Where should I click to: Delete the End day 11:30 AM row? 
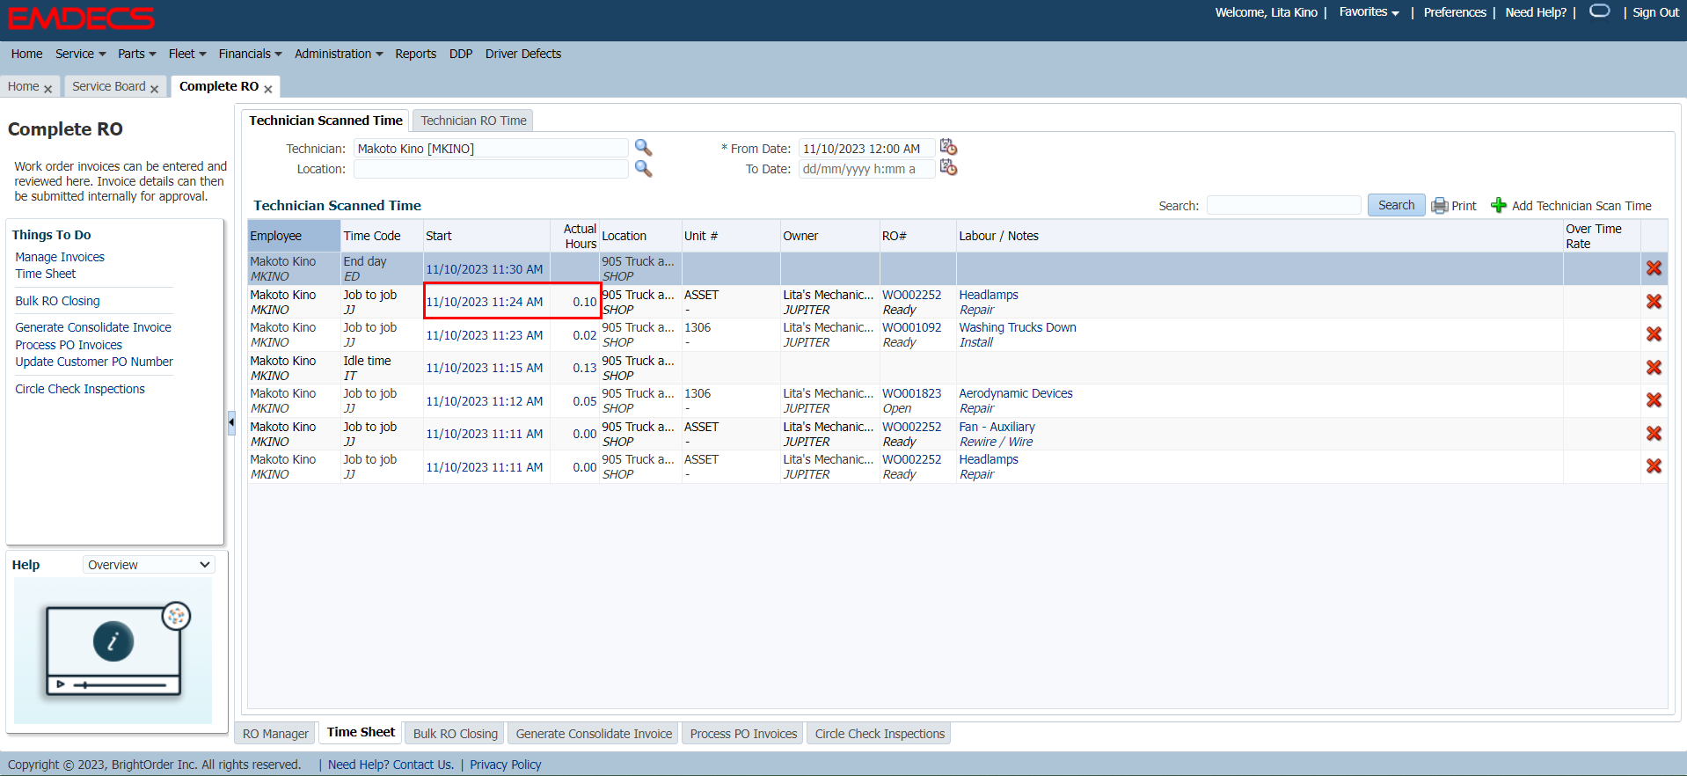[x=1654, y=268]
